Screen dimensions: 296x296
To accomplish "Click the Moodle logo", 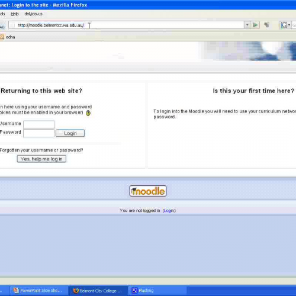I will tap(148, 191).
